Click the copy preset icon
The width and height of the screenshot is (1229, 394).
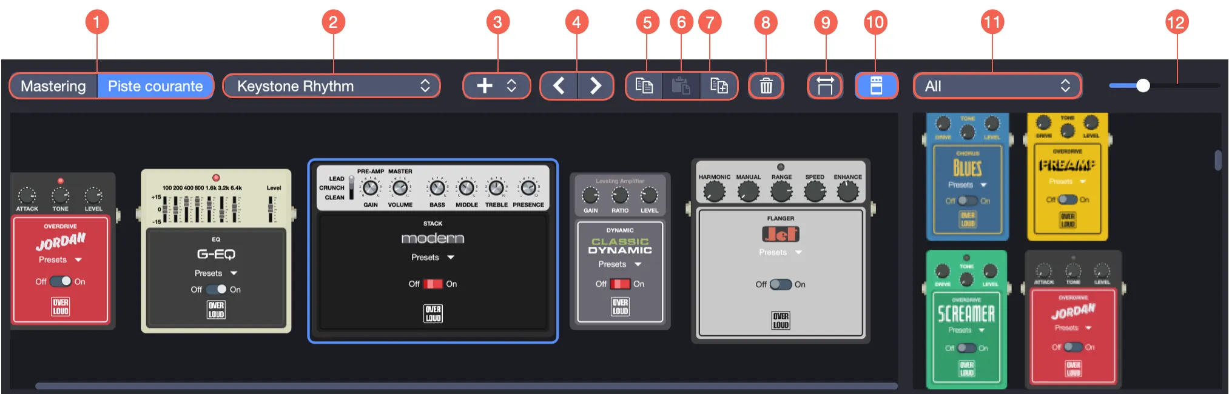pos(644,86)
